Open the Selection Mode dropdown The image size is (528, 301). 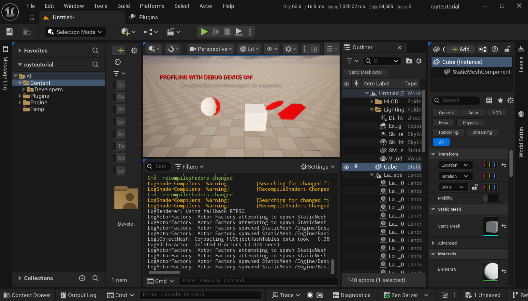76,32
